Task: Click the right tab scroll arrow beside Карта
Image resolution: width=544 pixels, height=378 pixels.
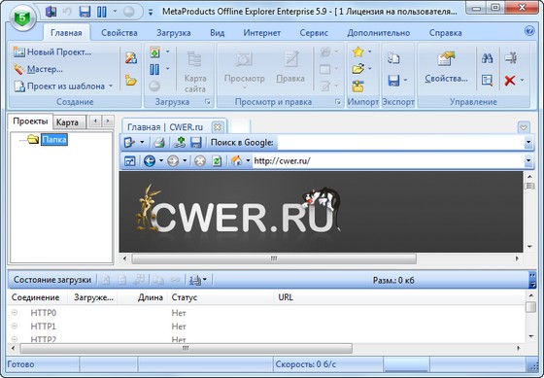Action: pos(108,121)
